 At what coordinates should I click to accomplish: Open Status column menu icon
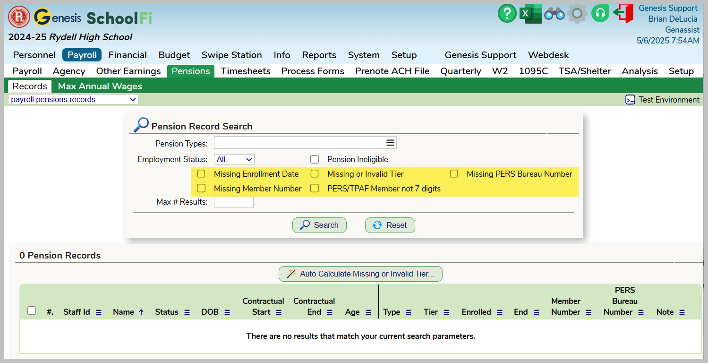click(x=187, y=312)
